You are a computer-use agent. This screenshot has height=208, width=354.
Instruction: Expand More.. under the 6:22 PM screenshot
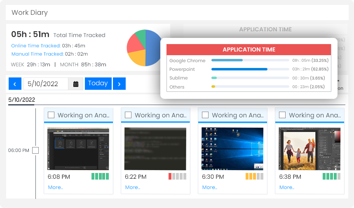(x=132, y=187)
